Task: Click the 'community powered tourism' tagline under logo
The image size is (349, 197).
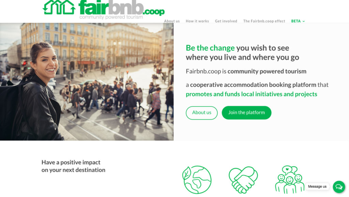Action: tap(111, 17)
